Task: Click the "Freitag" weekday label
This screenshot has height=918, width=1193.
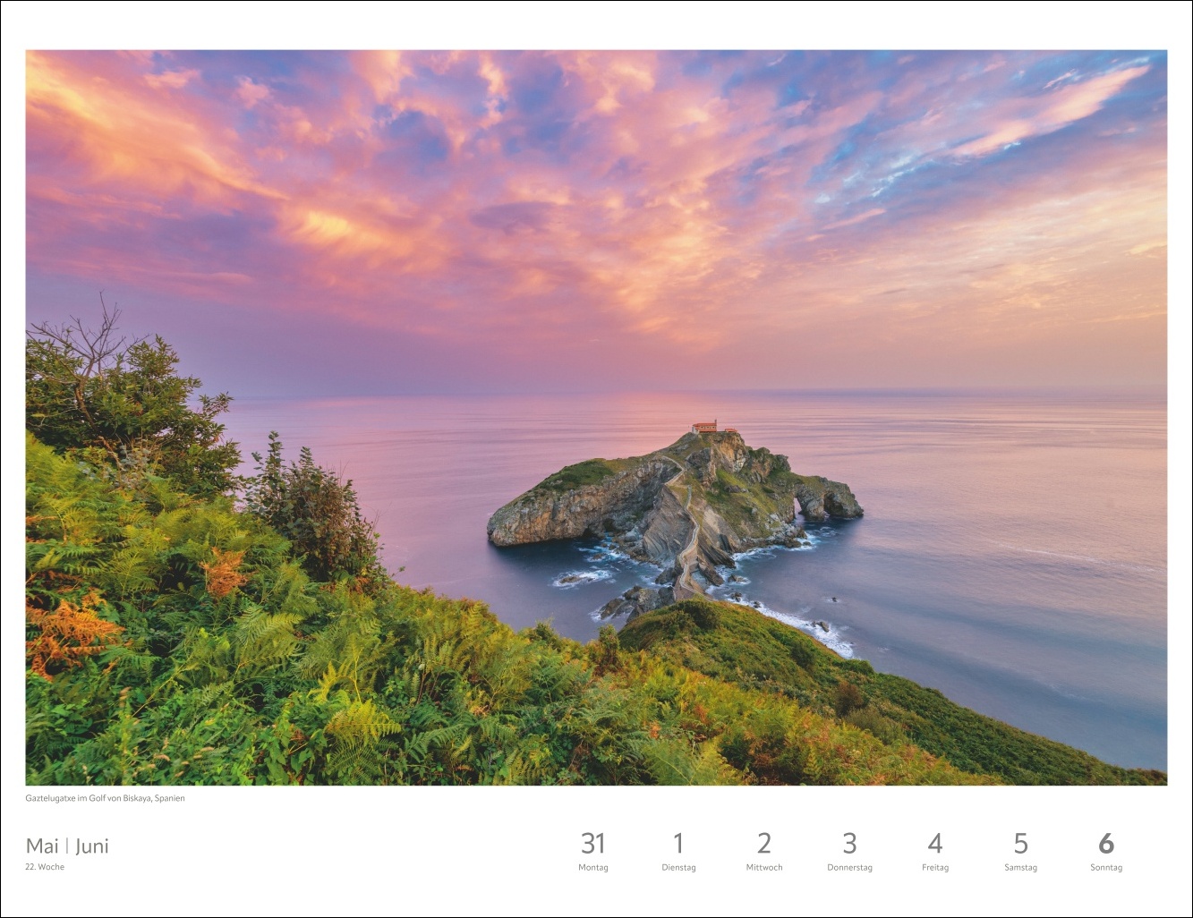Action: tap(934, 868)
